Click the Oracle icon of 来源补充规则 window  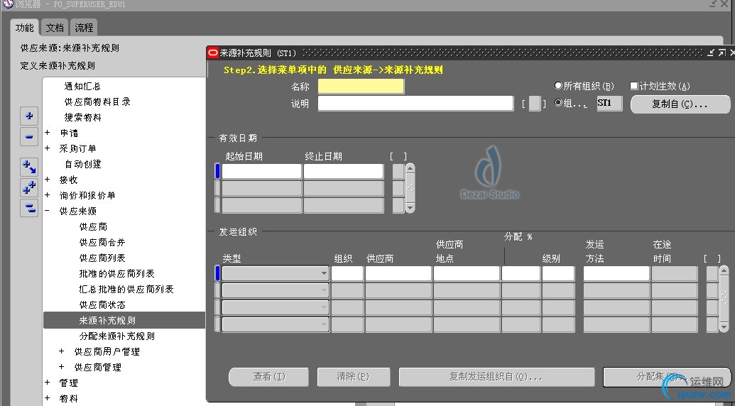[213, 53]
